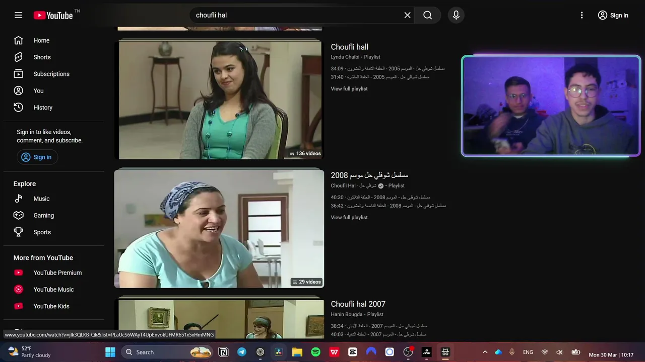Click the taskbar Search box
This screenshot has height=362, width=645.
[x=168, y=352]
